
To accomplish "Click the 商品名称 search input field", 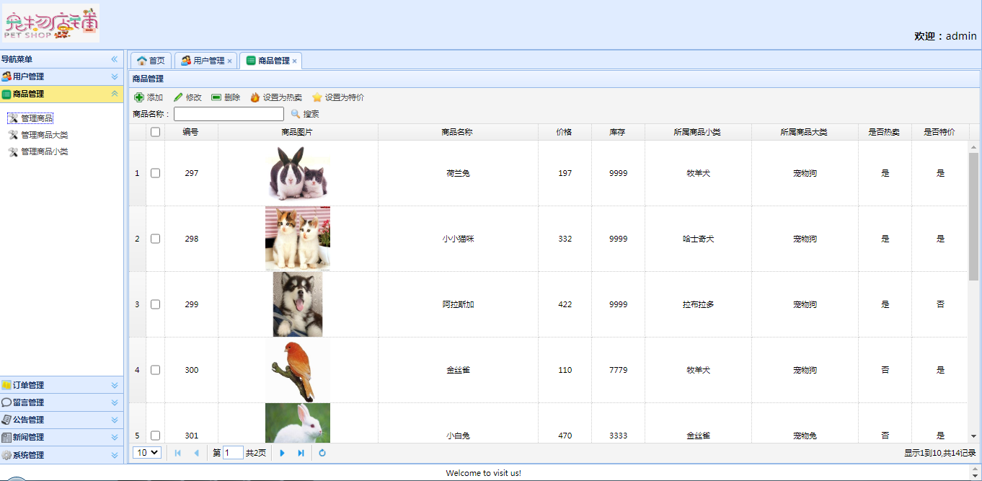I will click(229, 114).
